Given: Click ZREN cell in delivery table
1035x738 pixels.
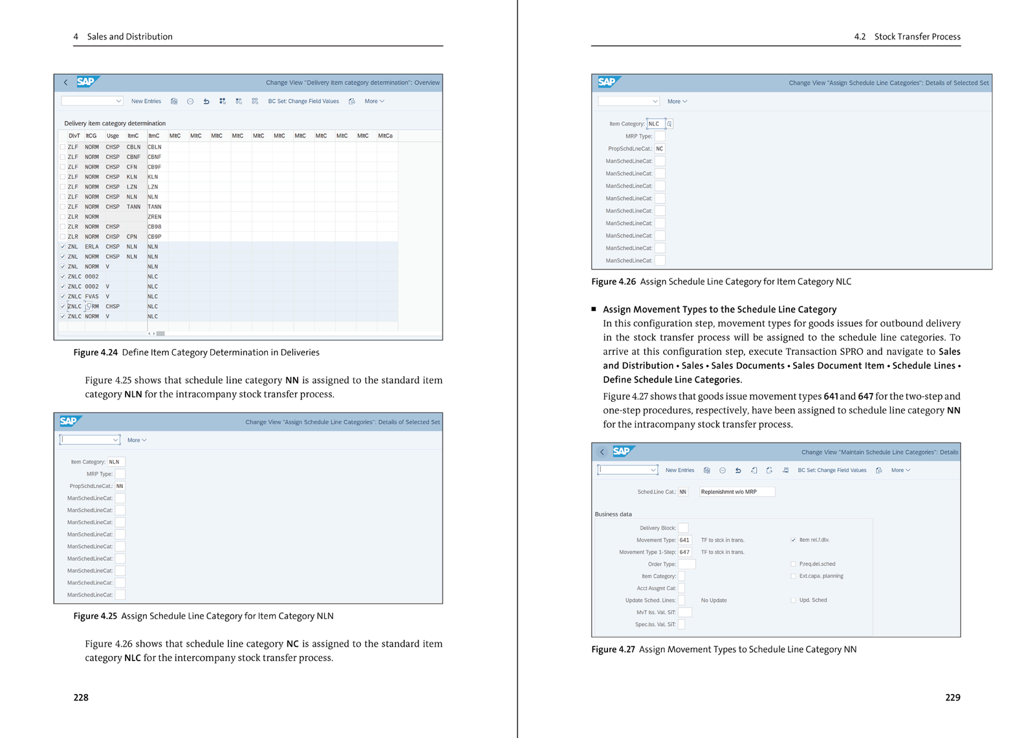Looking at the screenshot, I should (157, 217).
